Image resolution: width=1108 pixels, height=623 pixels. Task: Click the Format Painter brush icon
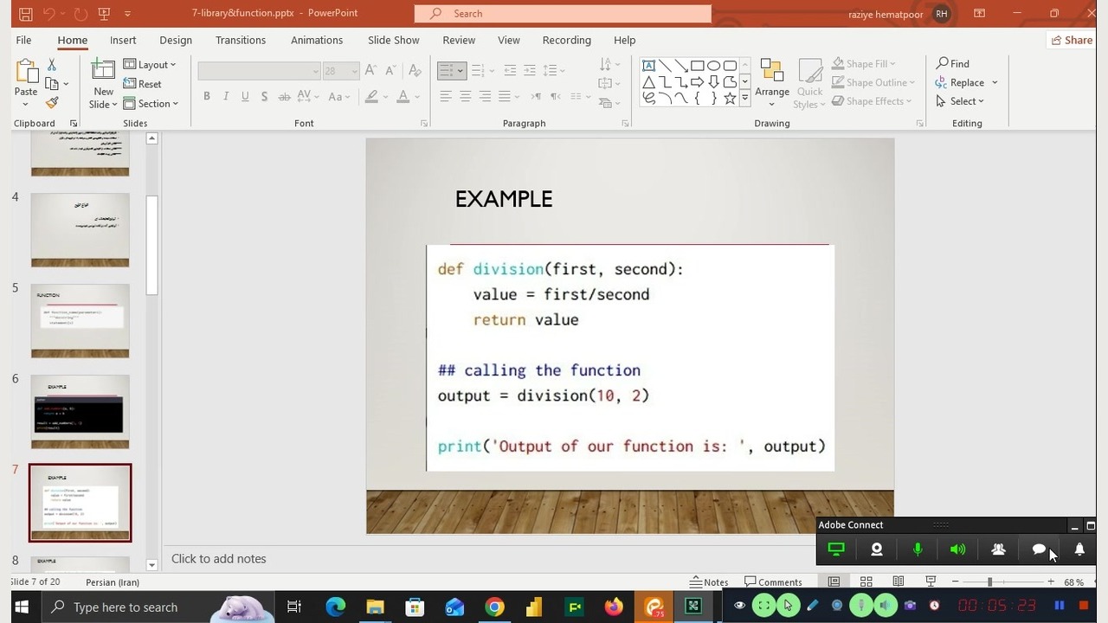[52, 103]
